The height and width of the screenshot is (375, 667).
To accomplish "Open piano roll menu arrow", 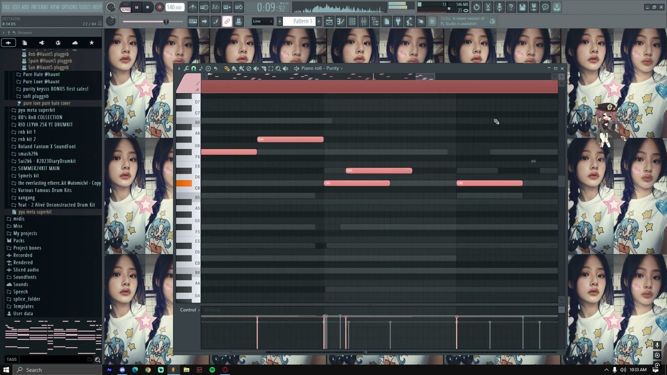I will click(179, 69).
